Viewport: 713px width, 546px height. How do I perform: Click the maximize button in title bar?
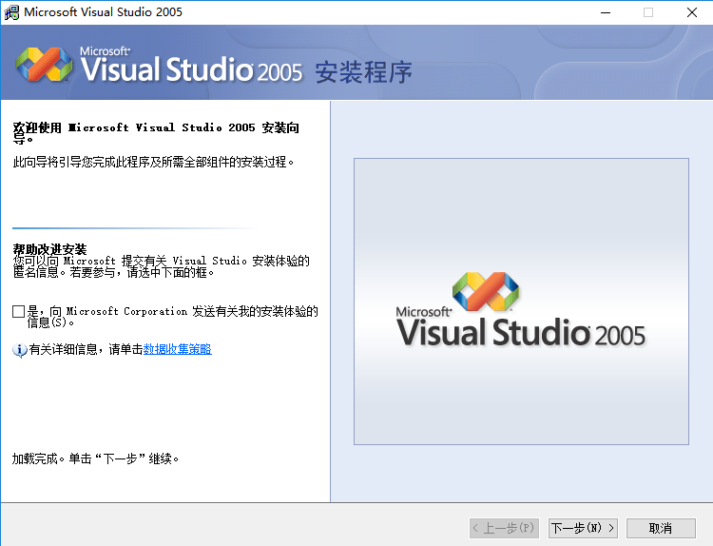(648, 12)
